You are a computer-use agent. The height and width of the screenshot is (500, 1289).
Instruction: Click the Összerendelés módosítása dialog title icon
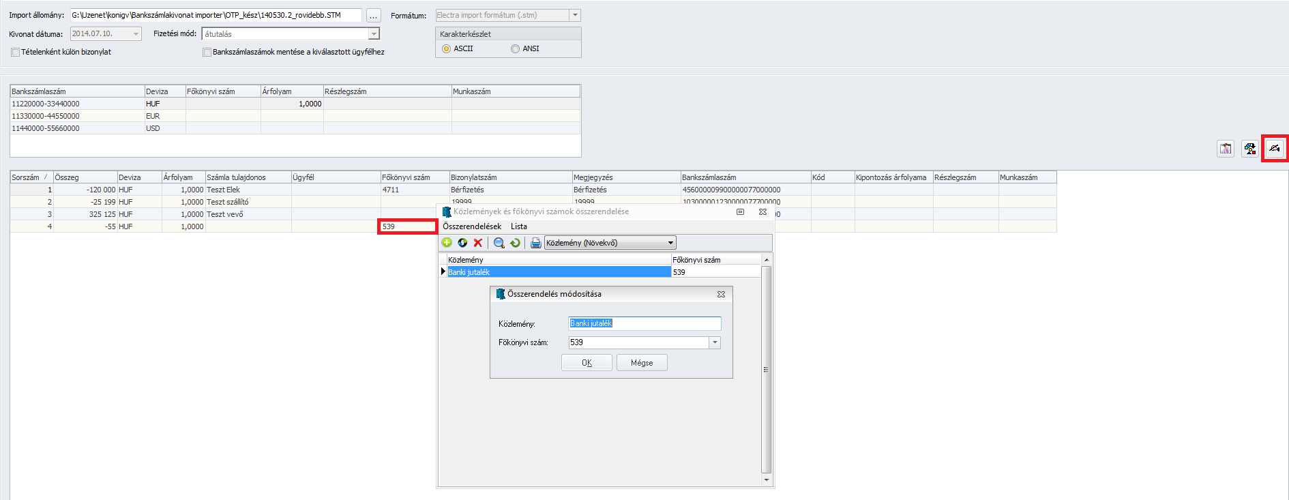click(501, 294)
